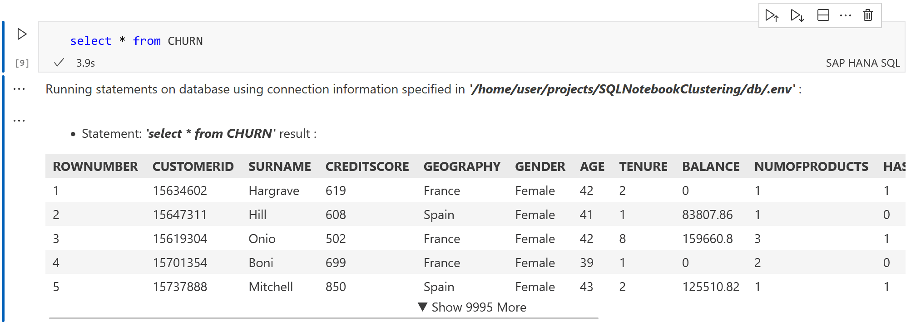Split the cell using toolbar icon
The height and width of the screenshot is (327, 906).
pyautogui.click(x=823, y=15)
